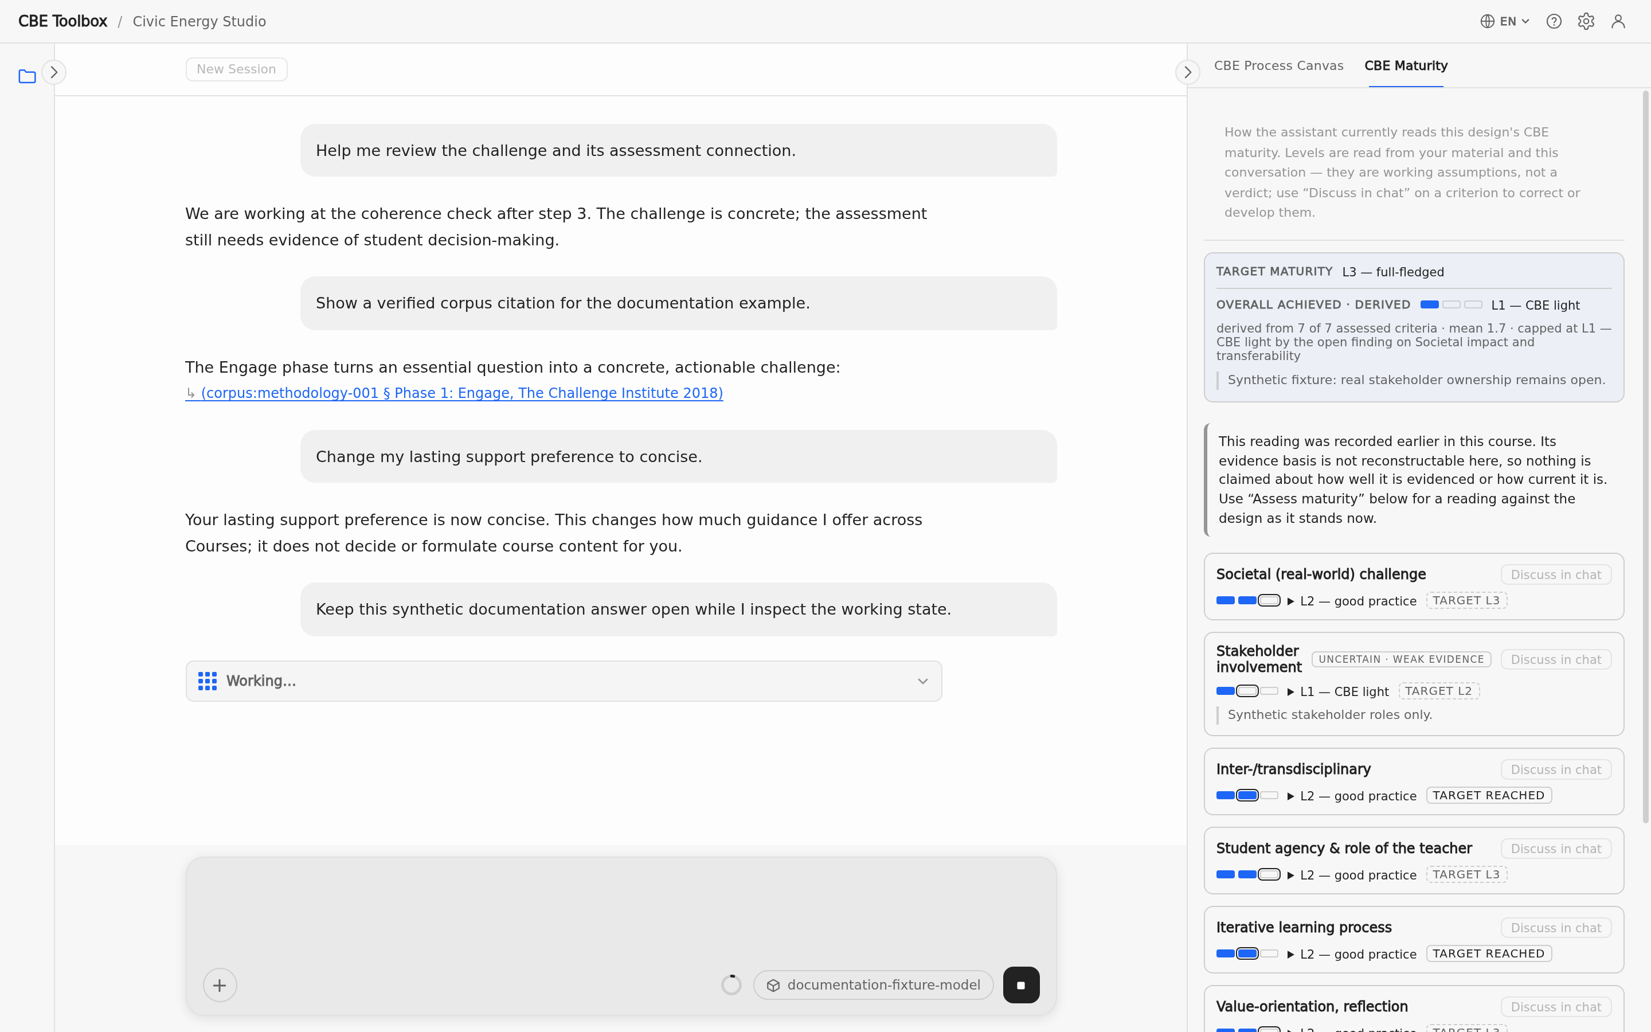Open the user profile icon

point(1618,21)
